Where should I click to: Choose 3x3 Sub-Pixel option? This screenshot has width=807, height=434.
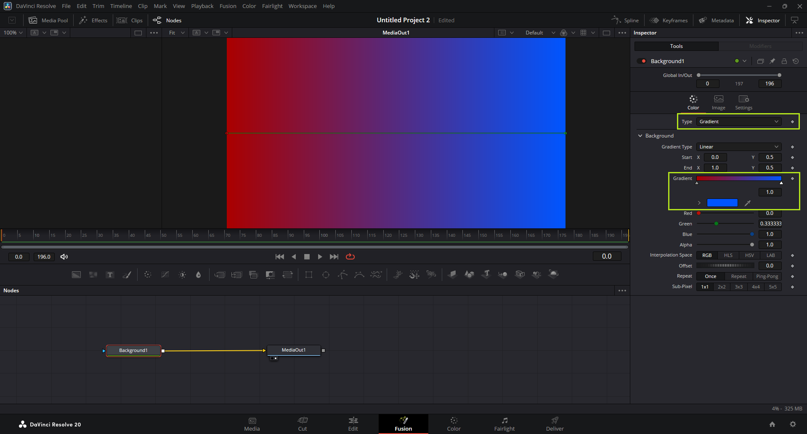(x=738, y=287)
